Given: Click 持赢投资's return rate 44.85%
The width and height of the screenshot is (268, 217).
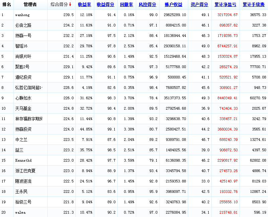Looking at the screenshot, I should (86, 129).
